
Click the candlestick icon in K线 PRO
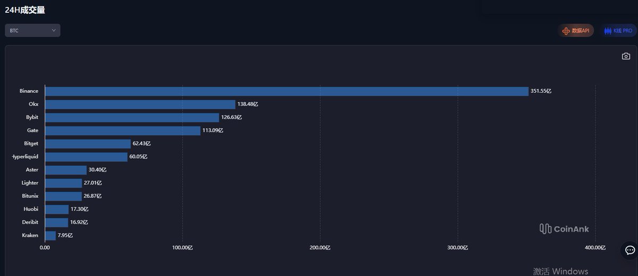pos(608,31)
